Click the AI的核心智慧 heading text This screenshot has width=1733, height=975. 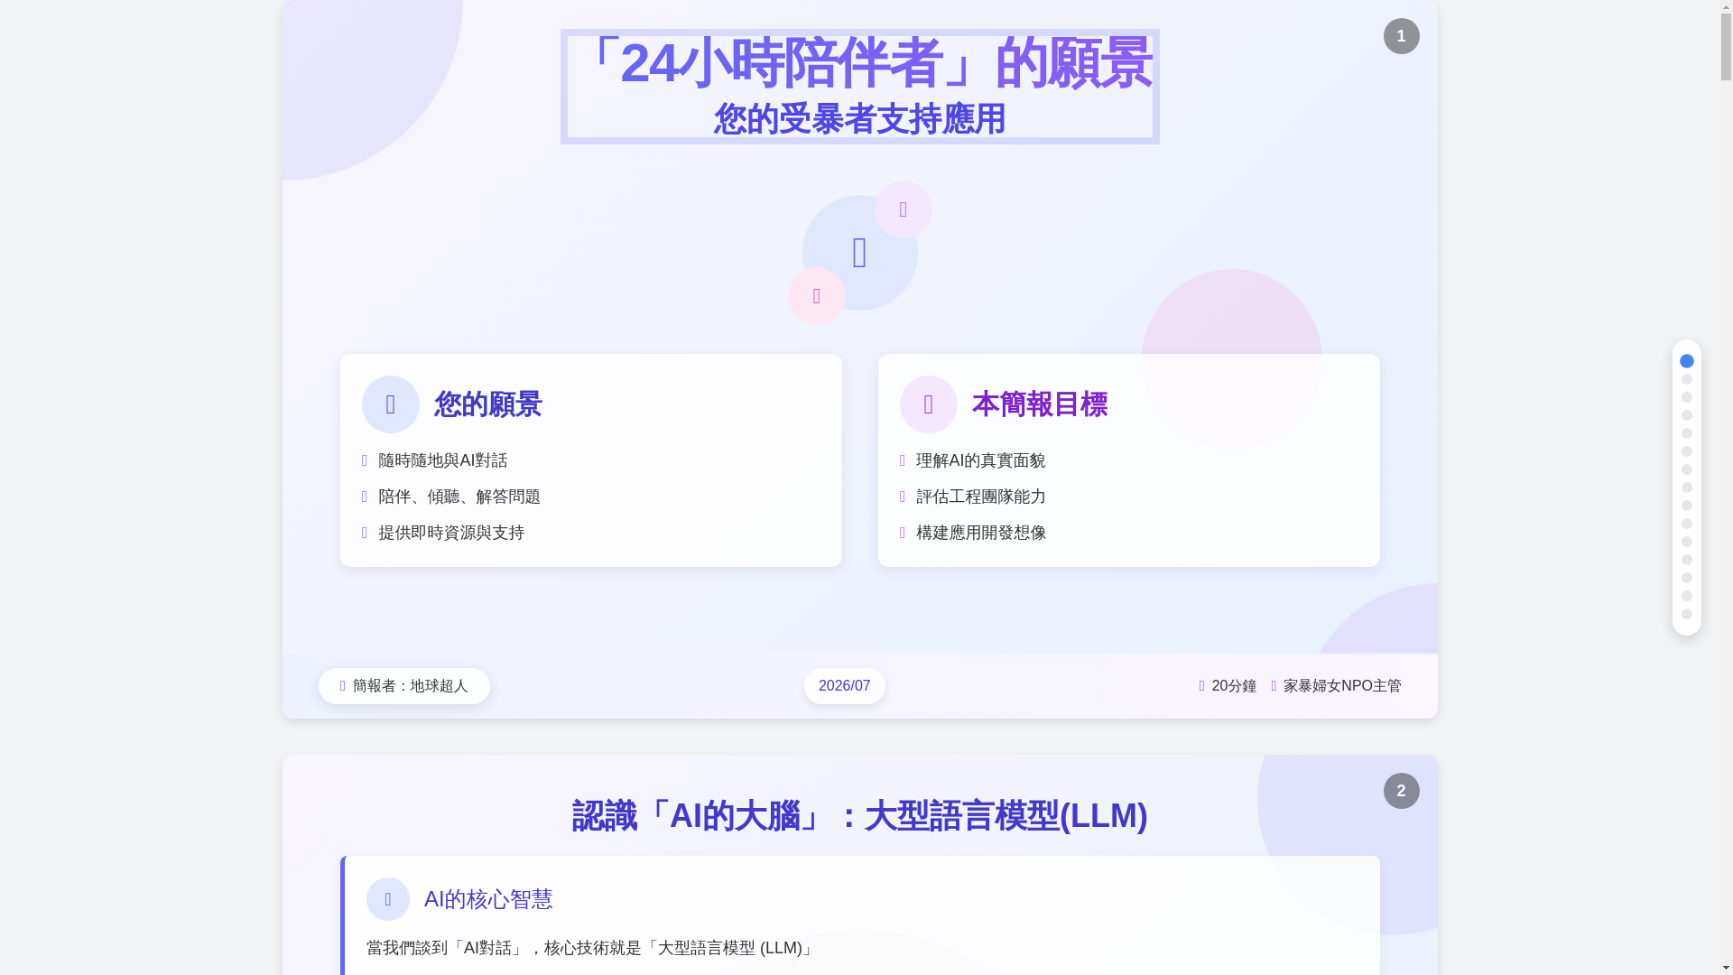488,899
